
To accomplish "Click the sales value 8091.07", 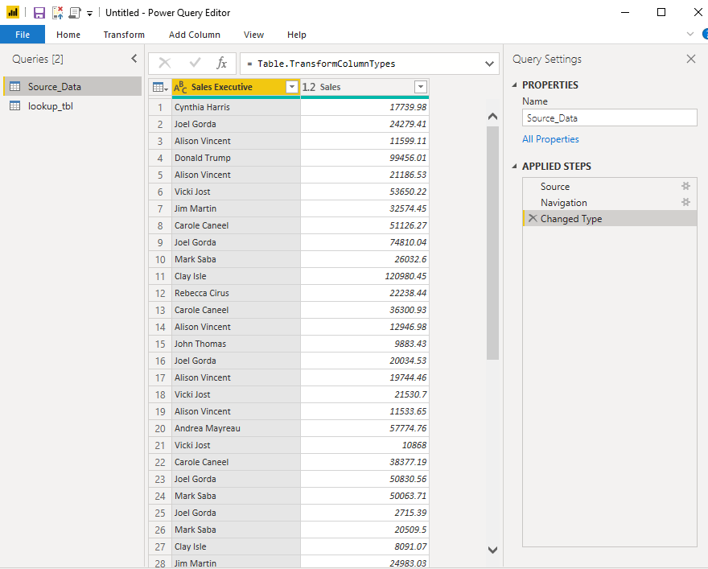I will (x=364, y=546).
